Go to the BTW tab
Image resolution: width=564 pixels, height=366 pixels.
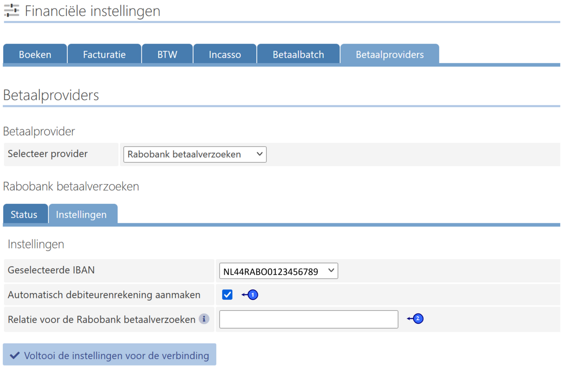point(167,54)
